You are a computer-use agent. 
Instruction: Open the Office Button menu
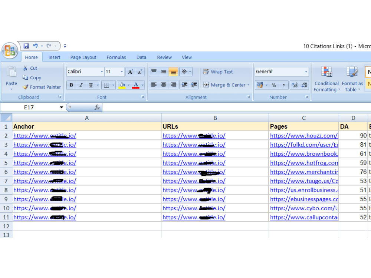(x=10, y=50)
